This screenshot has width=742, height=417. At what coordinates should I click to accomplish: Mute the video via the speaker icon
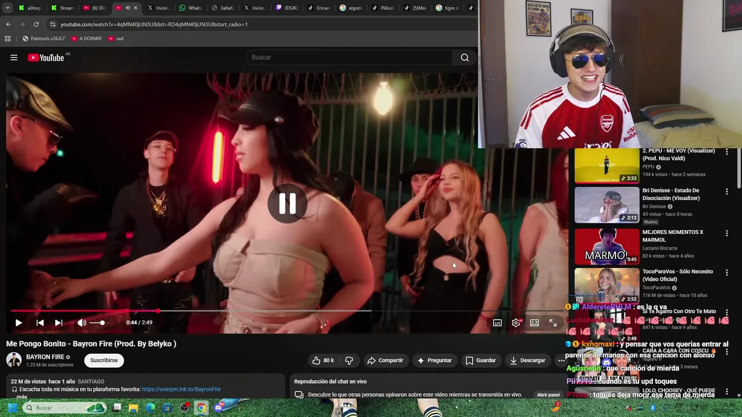click(x=82, y=323)
